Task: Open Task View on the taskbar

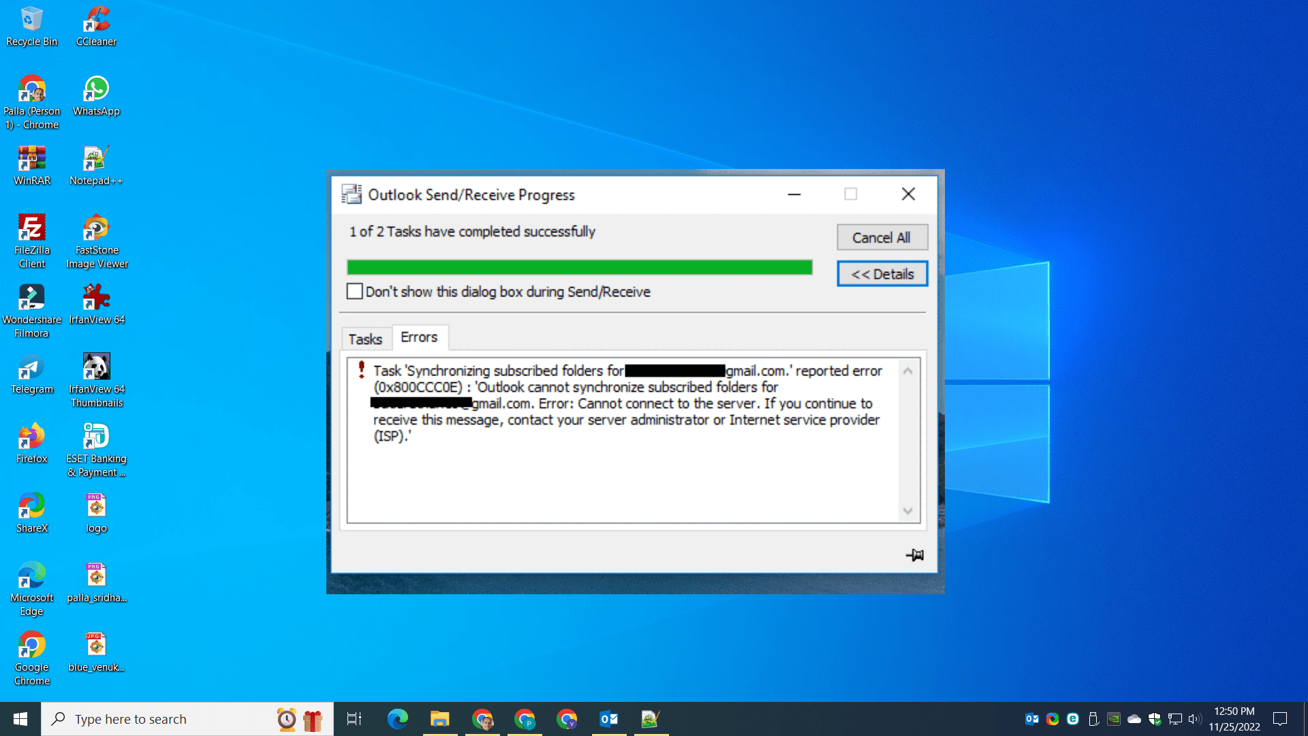Action: tap(354, 719)
